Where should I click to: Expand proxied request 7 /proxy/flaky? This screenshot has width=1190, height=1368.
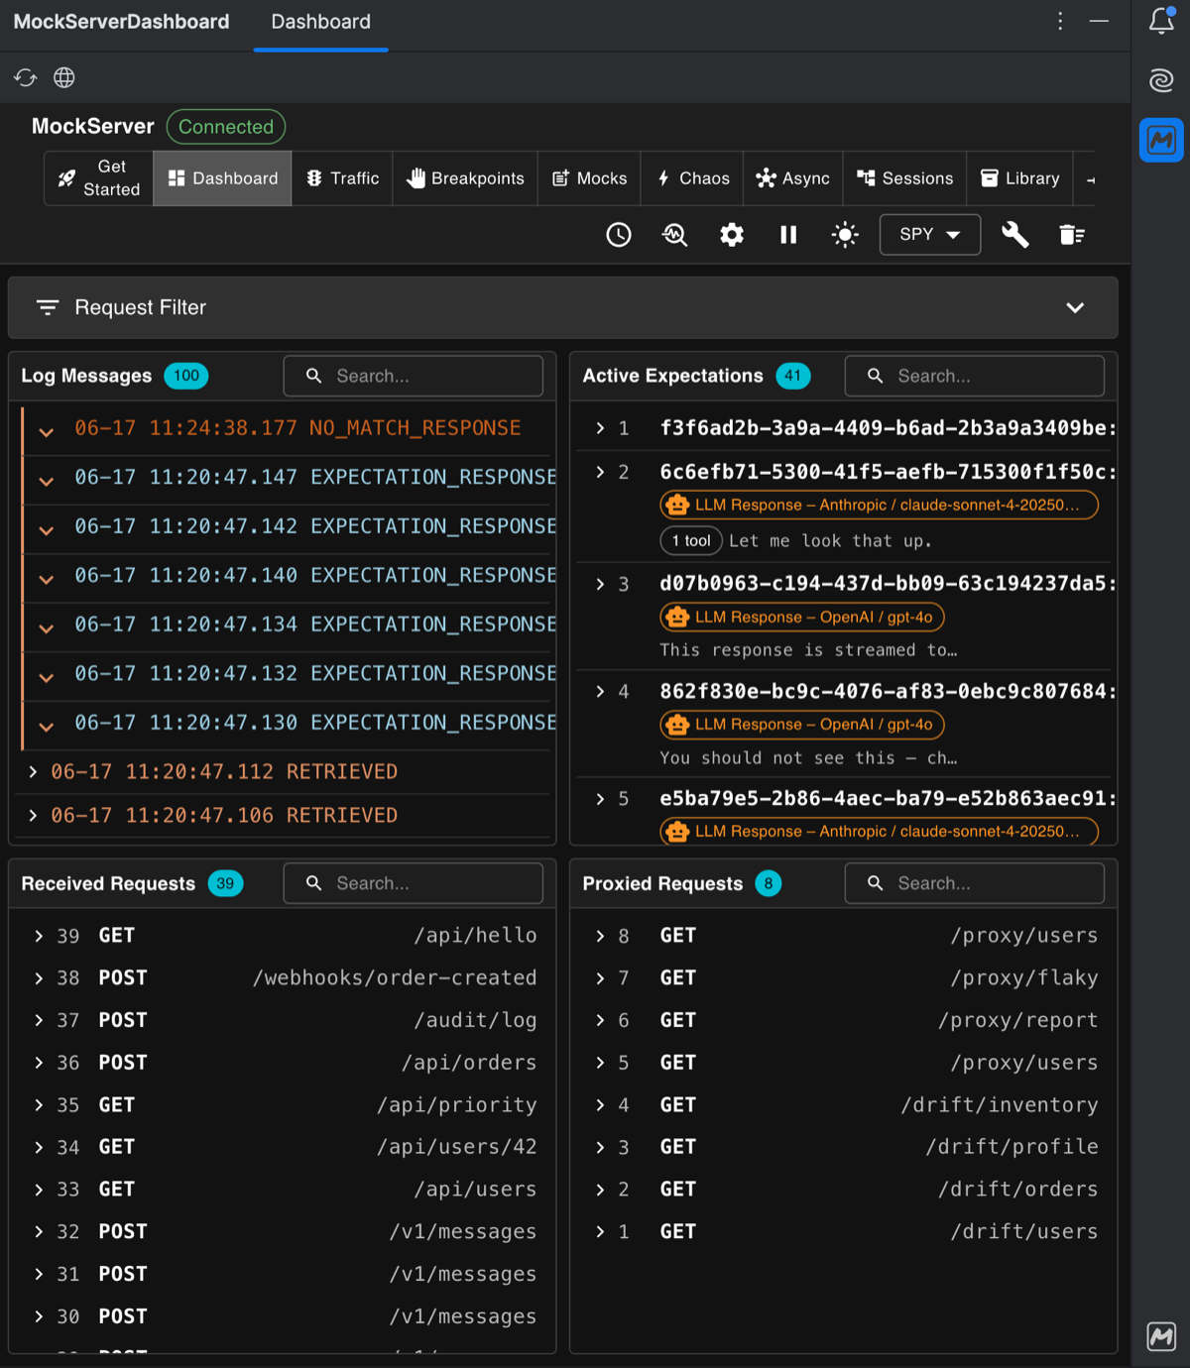point(600,978)
